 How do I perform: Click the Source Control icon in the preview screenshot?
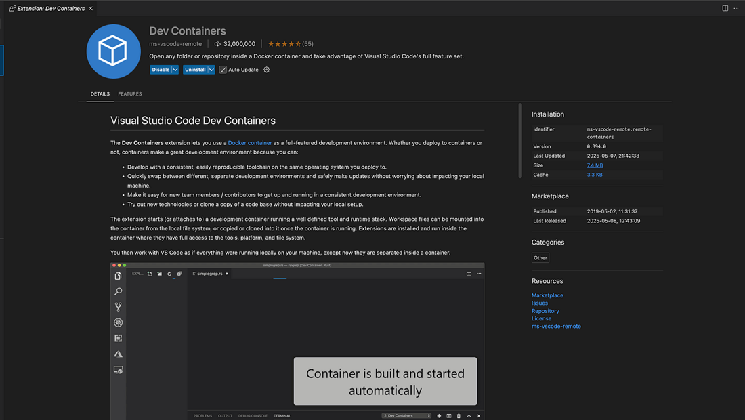tap(118, 307)
